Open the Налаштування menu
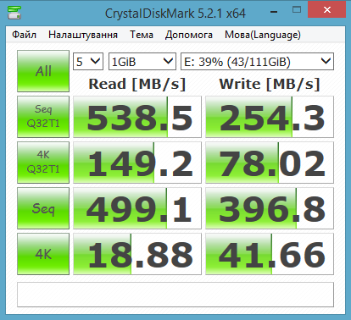Screen dimensions: 351x320 83,35
